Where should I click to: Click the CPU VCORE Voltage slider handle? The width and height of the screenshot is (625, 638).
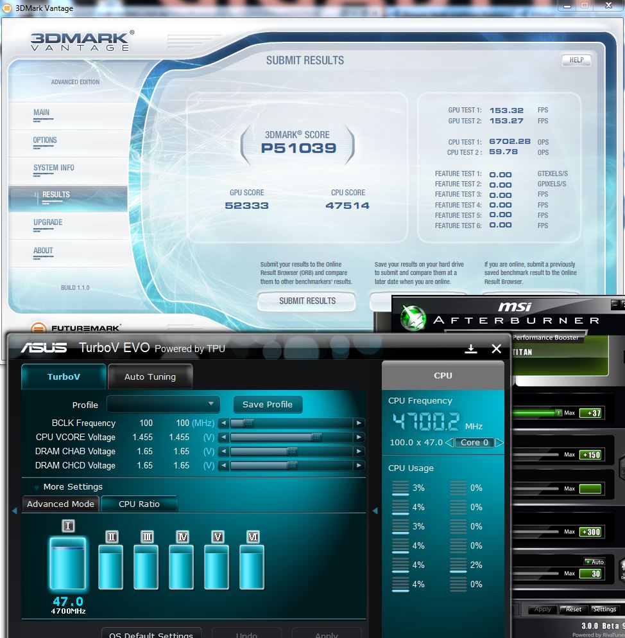pyautogui.click(x=316, y=438)
